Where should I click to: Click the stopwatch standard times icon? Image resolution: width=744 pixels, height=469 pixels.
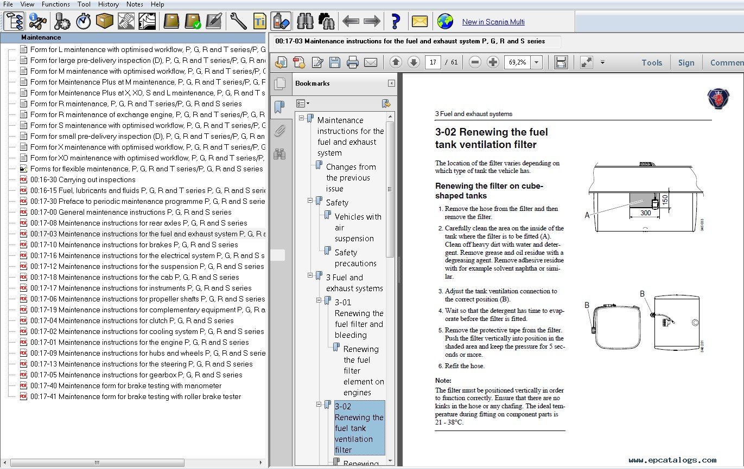(x=84, y=22)
